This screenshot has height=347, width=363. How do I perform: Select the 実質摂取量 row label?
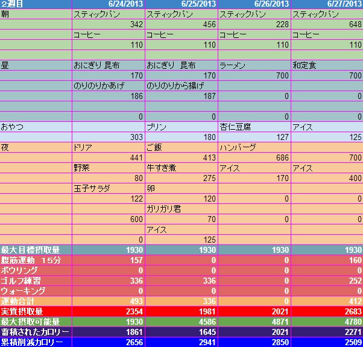click(36, 311)
